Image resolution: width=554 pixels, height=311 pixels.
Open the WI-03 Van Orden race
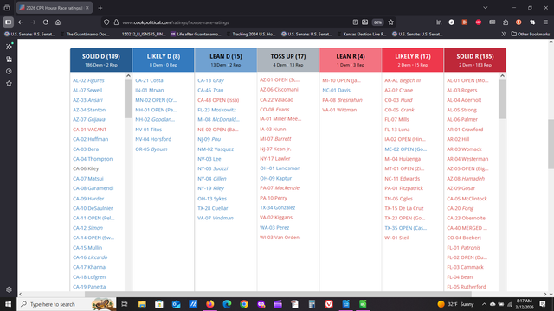(280, 238)
